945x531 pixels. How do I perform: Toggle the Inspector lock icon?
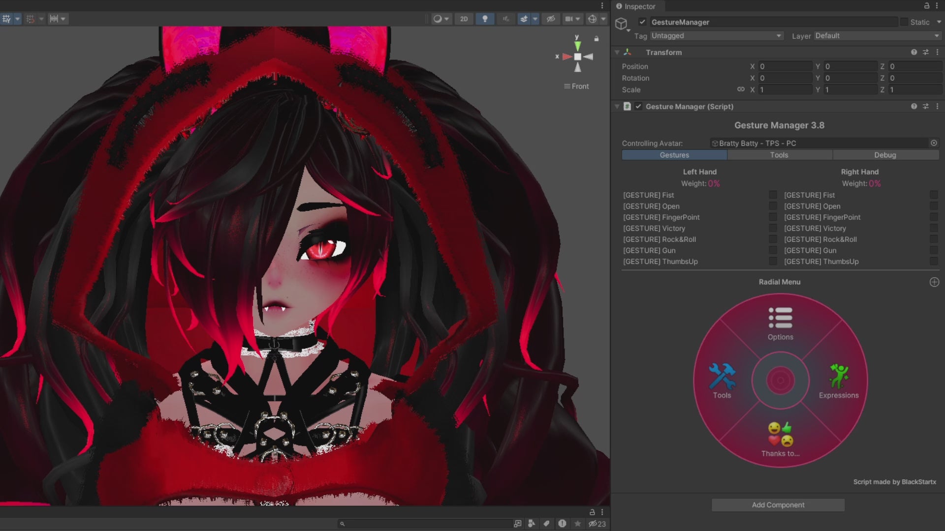(x=927, y=6)
